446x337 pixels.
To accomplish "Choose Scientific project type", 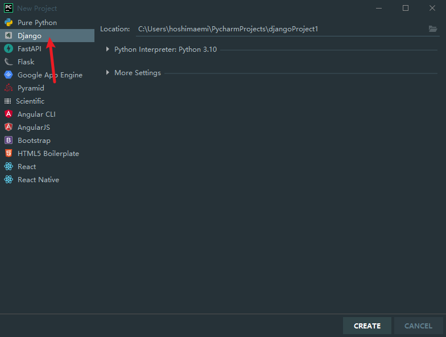I will 30,101.
